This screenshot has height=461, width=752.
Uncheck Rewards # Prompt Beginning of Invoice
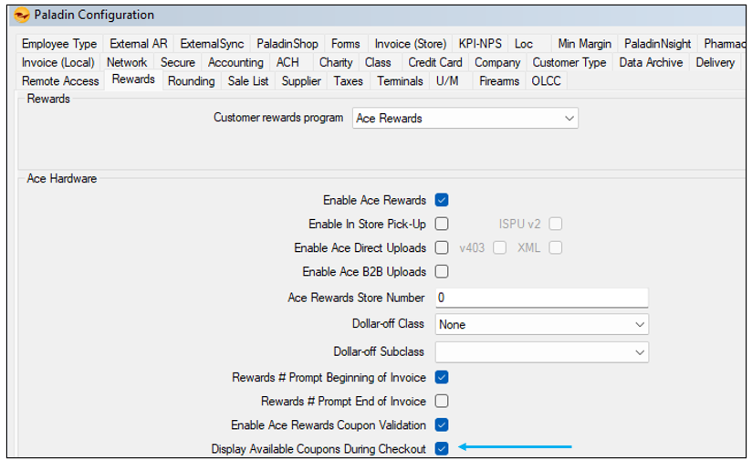[x=442, y=378]
